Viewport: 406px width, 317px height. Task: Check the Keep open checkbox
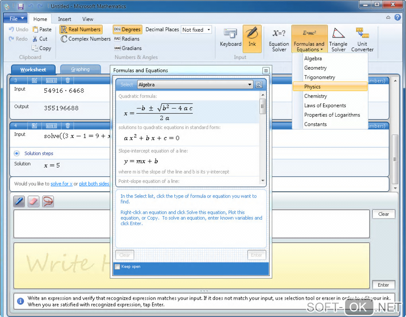[x=117, y=267]
